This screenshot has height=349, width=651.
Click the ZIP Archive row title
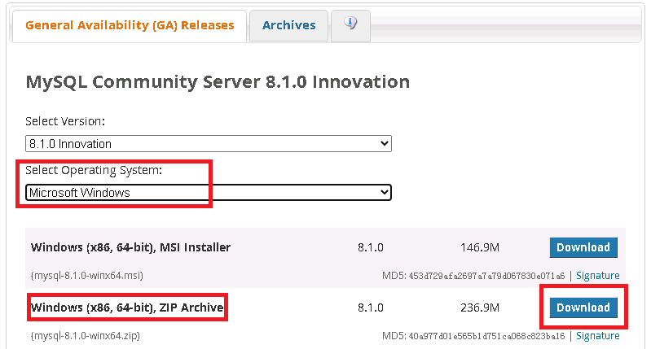tap(127, 308)
